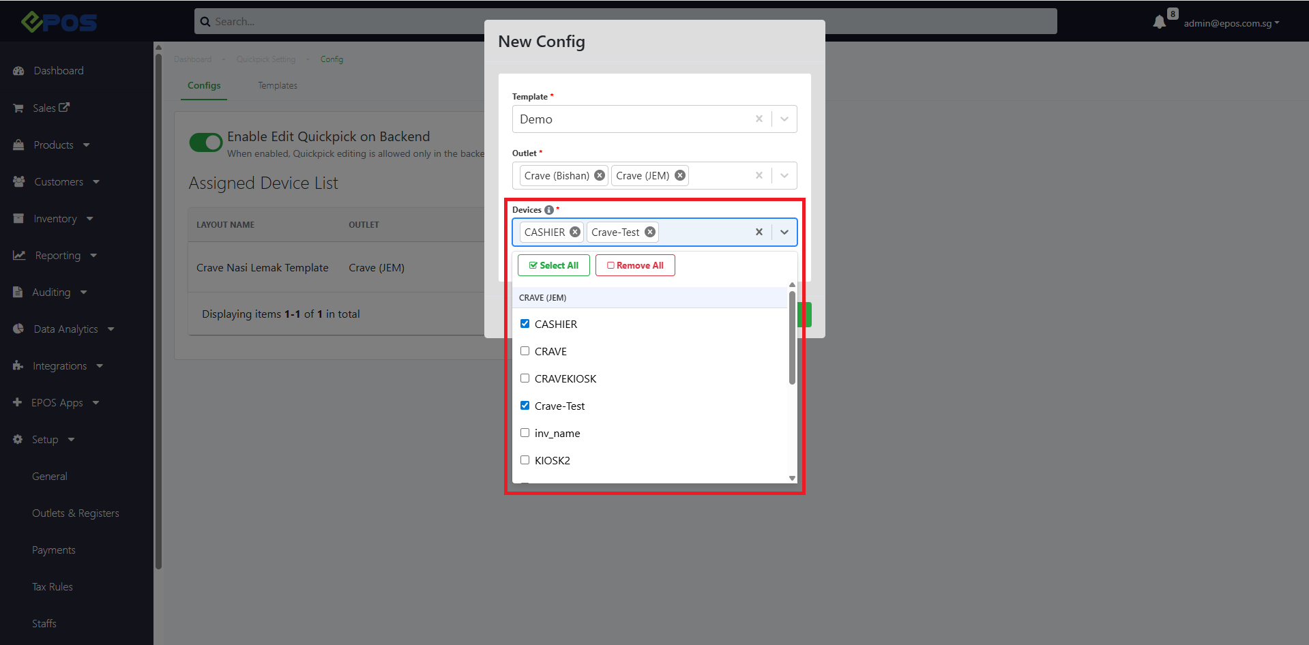
Task: Click the Devices info icon
Action: tap(549, 210)
